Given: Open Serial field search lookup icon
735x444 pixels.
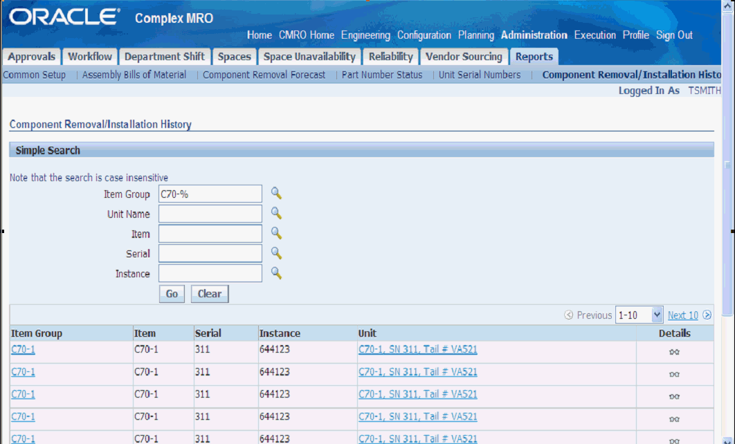Looking at the screenshot, I should click(276, 253).
